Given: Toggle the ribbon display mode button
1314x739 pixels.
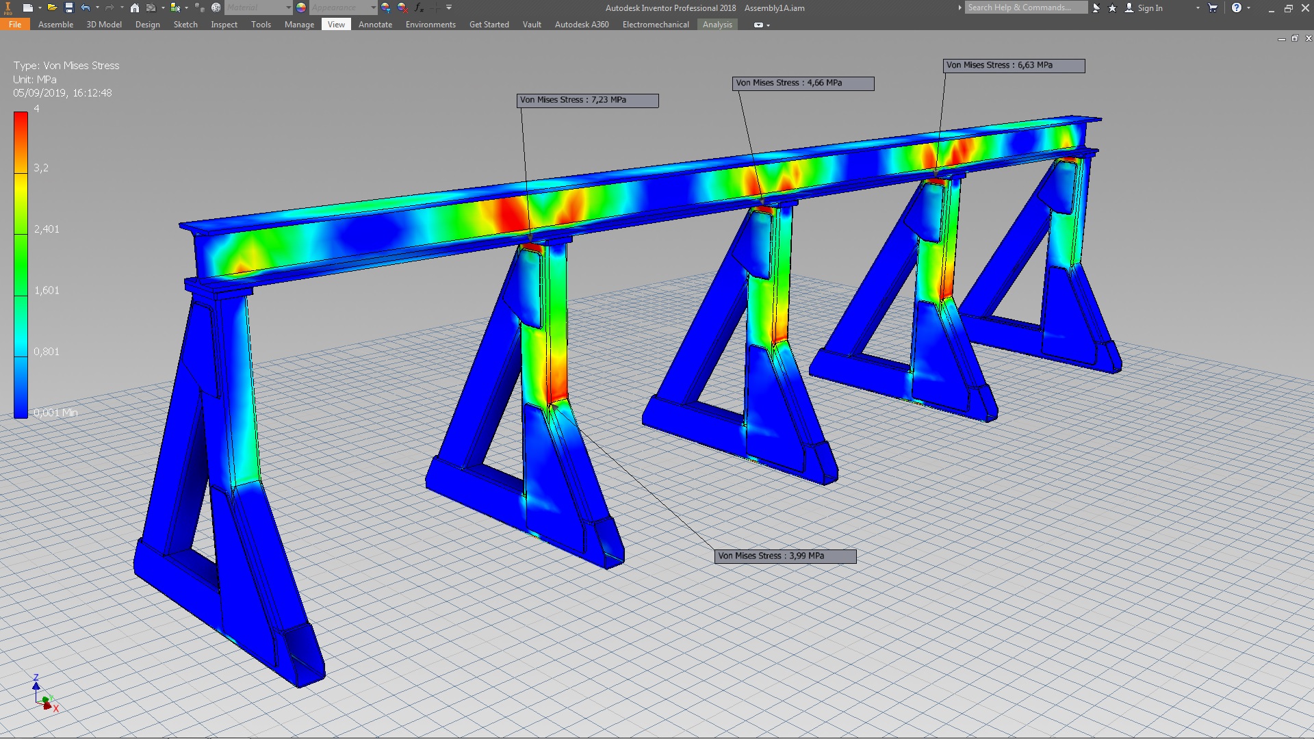Looking at the screenshot, I should point(758,25).
